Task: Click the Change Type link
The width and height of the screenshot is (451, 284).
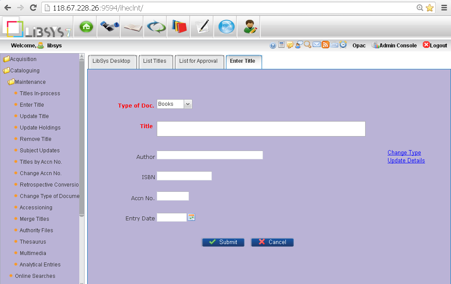Action: click(x=404, y=152)
